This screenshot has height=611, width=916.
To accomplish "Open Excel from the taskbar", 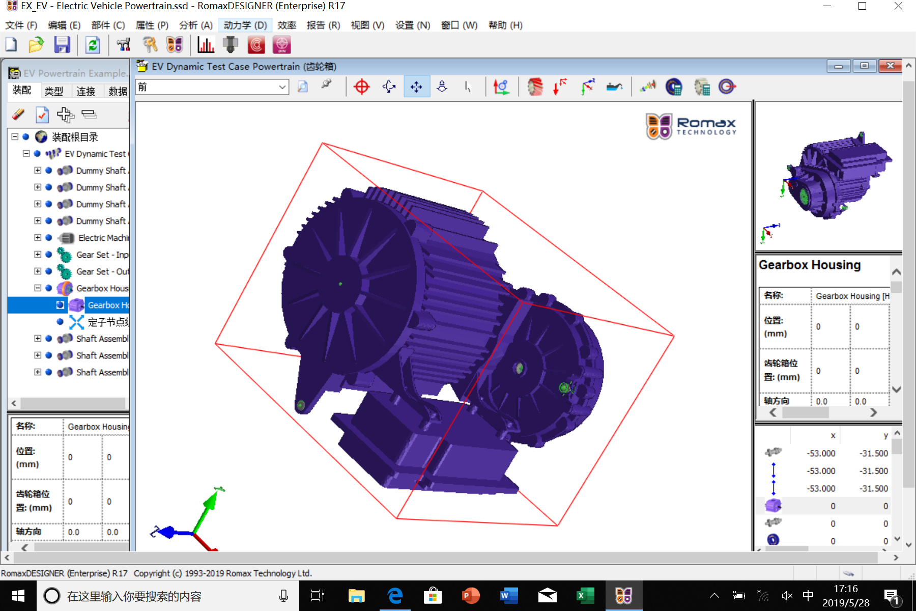I will click(x=586, y=596).
